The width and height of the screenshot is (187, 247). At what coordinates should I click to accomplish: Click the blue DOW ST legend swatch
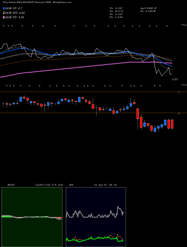click(x=4, y=8)
